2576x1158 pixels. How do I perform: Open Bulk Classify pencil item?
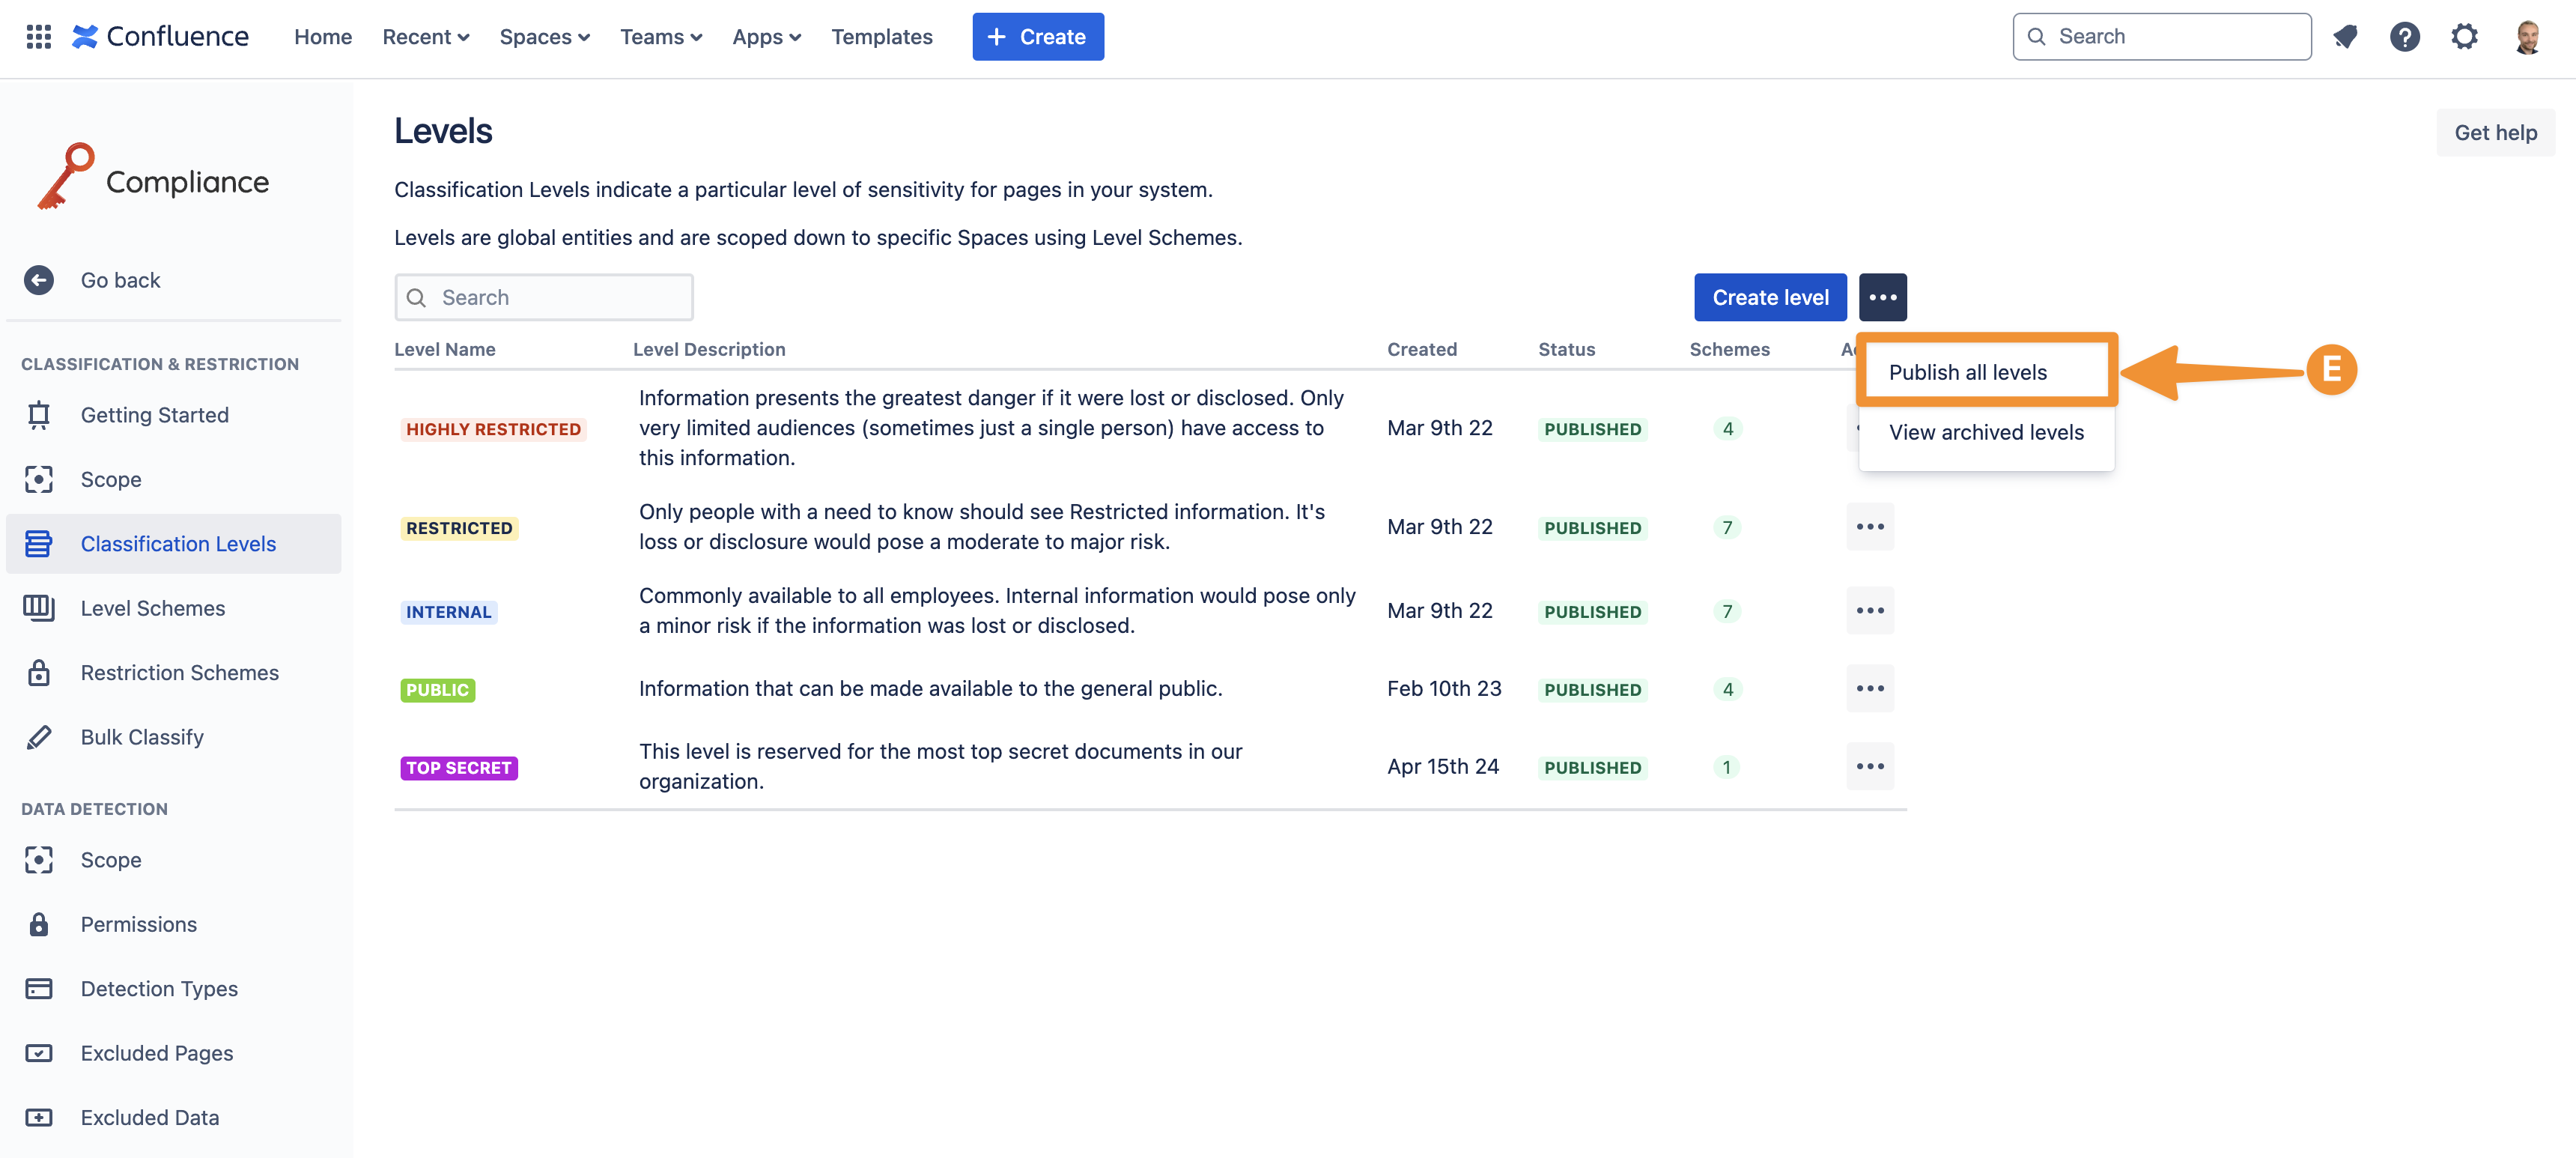pyautogui.click(x=142, y=737)
